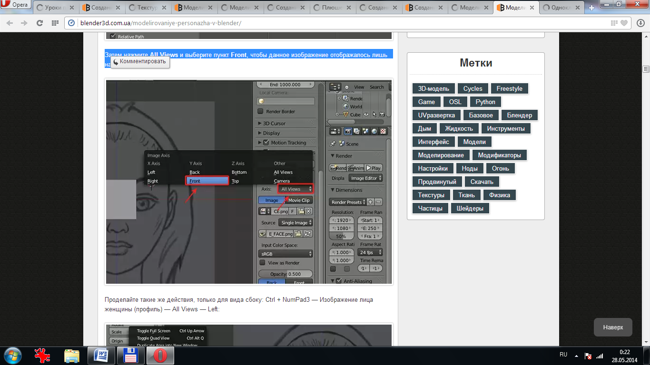650x365 pixels.
Task: Open the Частицы tag
Action: (x=430, y=208)
